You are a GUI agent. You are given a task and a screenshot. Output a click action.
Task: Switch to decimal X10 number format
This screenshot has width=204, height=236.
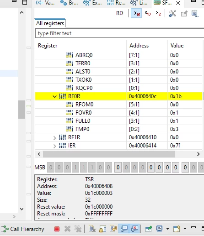147,13
